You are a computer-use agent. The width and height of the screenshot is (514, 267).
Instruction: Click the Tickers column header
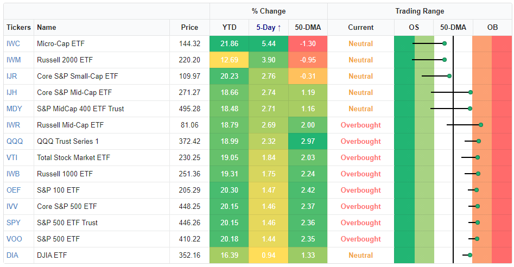tap(18, 27)
